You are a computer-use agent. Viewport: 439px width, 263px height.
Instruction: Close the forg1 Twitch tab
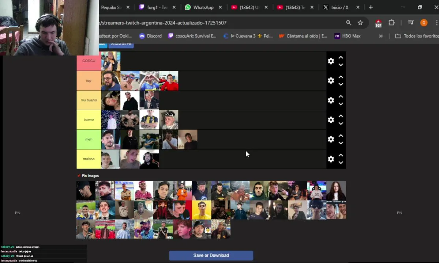click(x=174, y=7)
